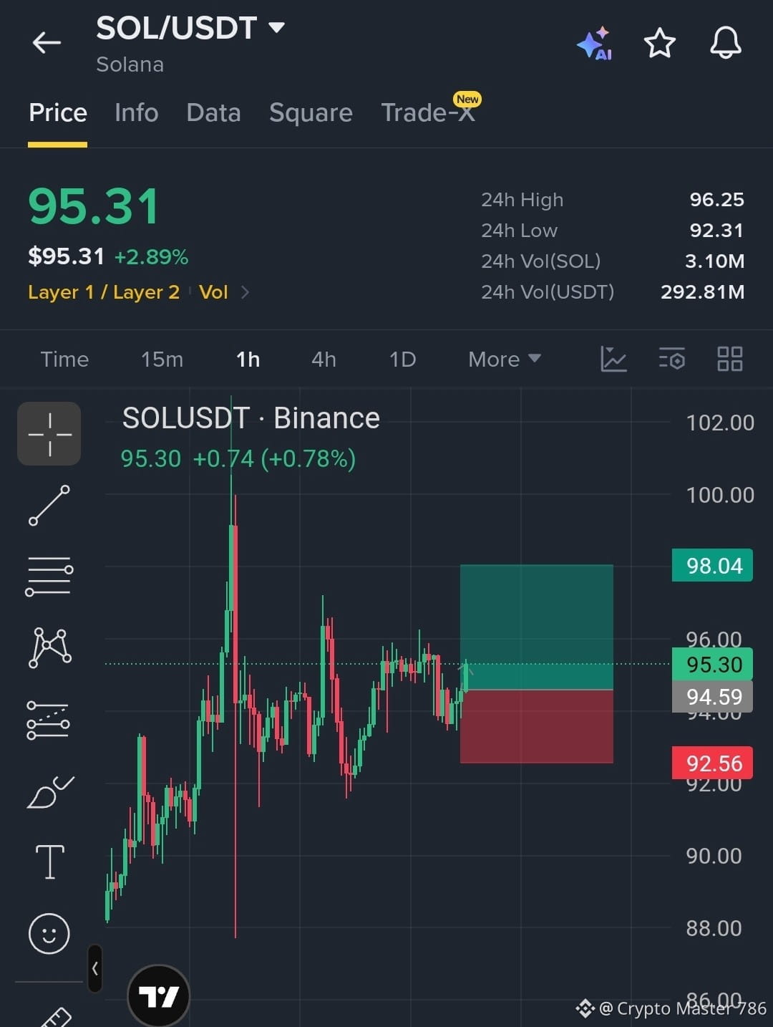The width and height of the screenshot is (773, 1027).
Task: Click the red stop-loss zone
Action: [x=537, y=726]
